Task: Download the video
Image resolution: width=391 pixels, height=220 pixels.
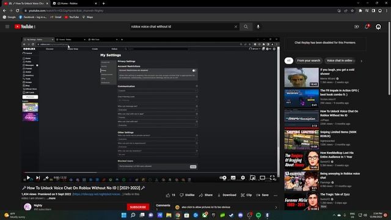Action: click(227, 195)
